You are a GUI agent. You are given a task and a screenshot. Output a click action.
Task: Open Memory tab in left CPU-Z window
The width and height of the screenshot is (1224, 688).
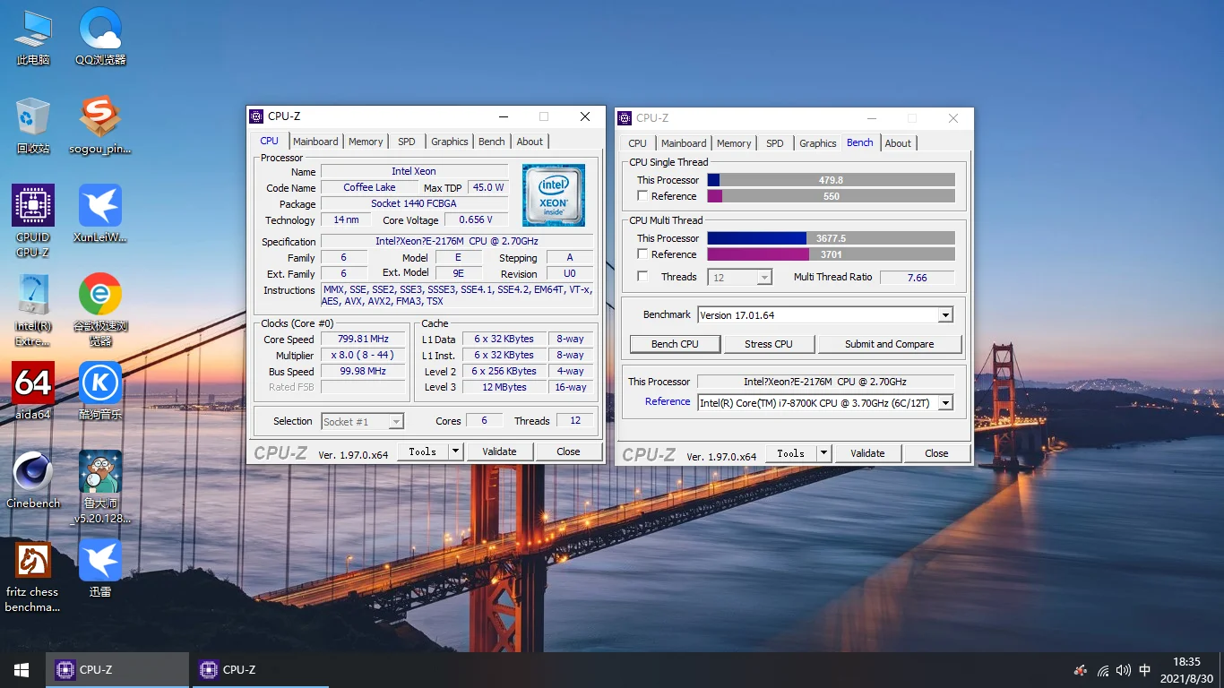[x=366, y=142]
